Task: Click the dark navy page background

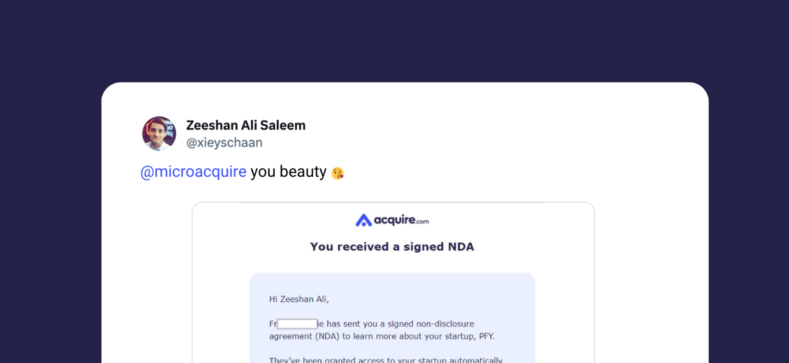Action: click(394, 39)
